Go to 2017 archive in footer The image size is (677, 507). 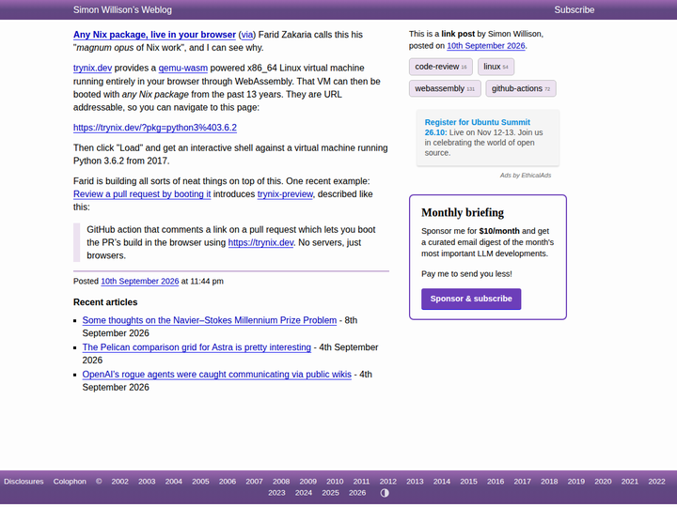522,481
